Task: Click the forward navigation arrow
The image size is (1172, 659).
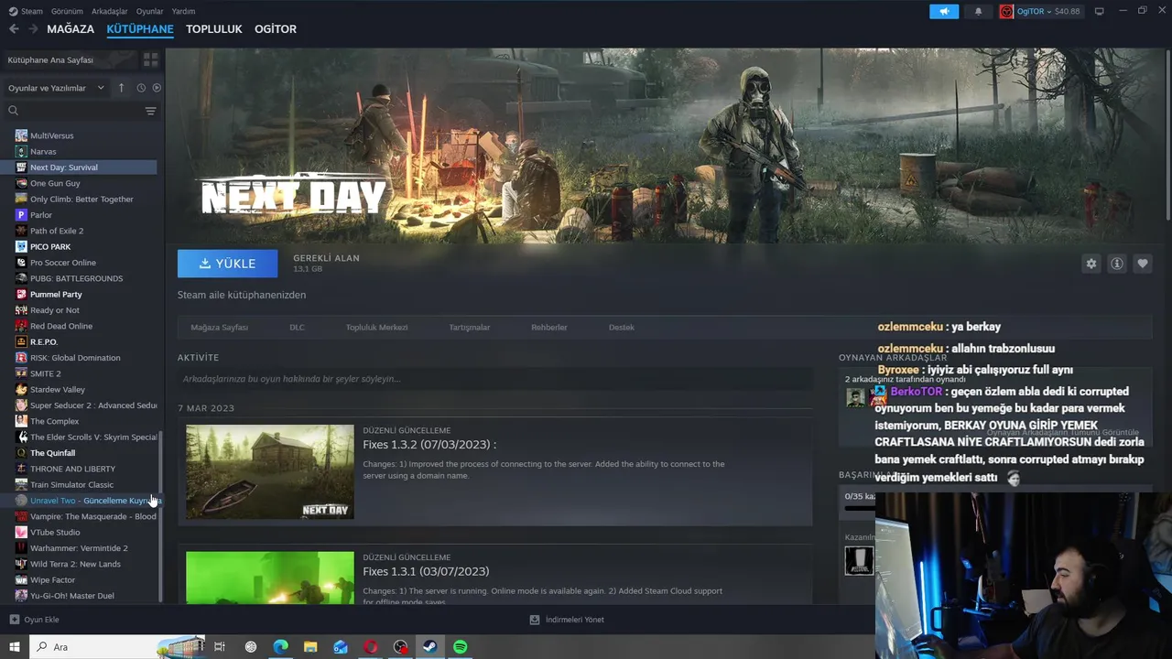Action: [x=33, y=29]
